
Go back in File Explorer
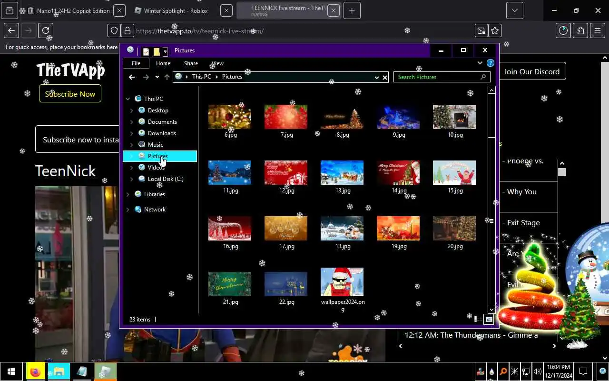tap(132, 77)
